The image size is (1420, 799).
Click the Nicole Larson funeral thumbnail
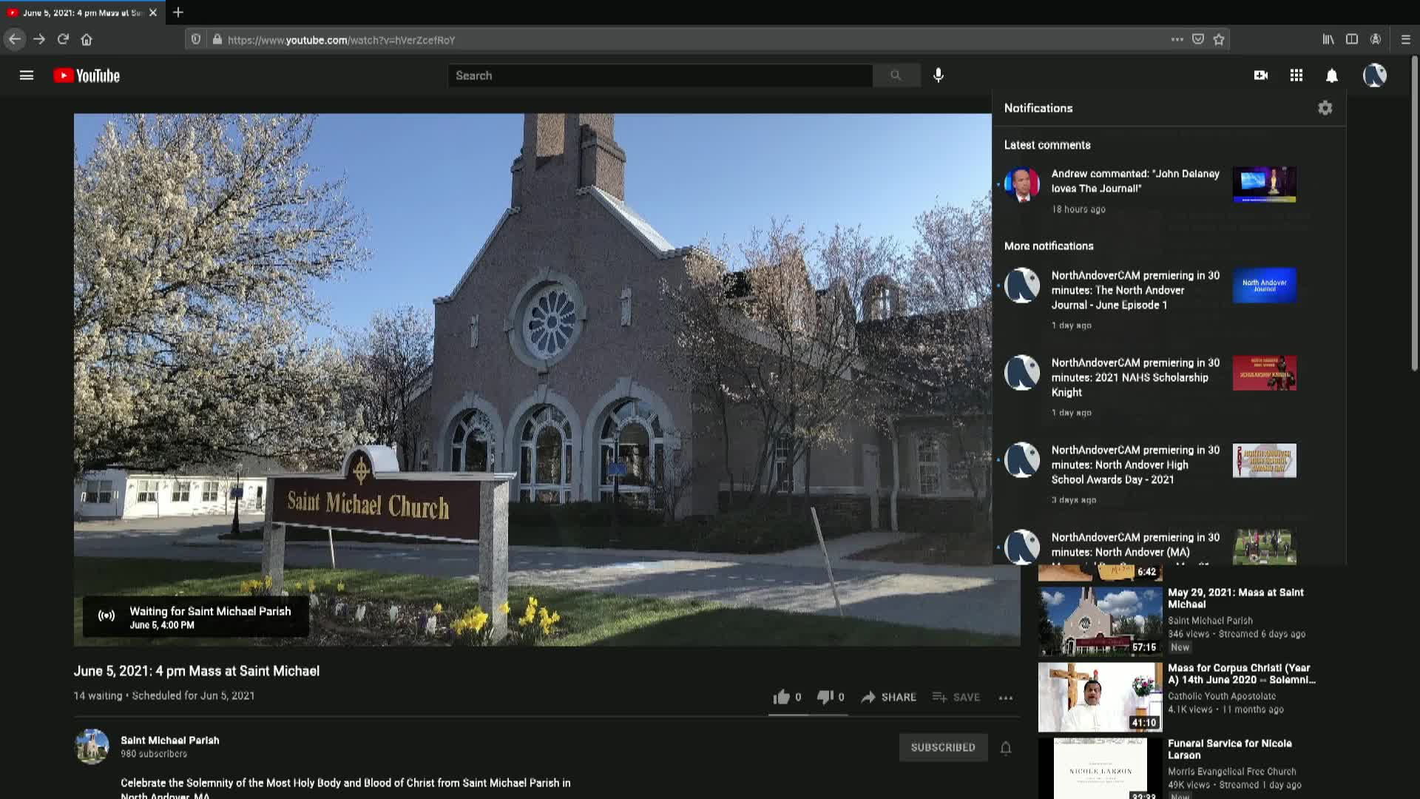tap(1100, 768)
